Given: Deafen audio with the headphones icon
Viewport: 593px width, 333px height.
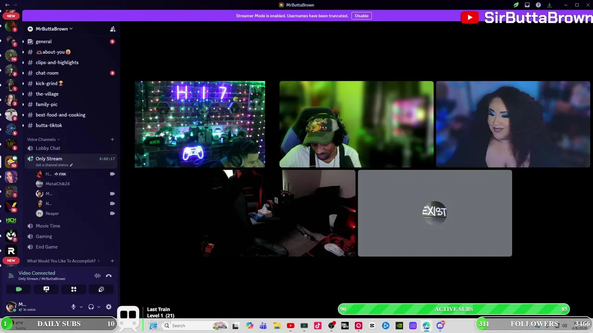Looking at the screenshot, I should [91, 307].
